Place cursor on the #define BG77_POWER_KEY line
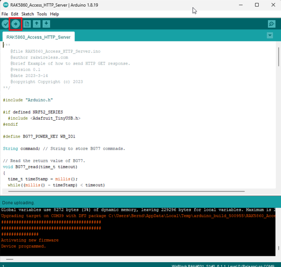This screenshot has height=267, width=281. coord(39,136)
